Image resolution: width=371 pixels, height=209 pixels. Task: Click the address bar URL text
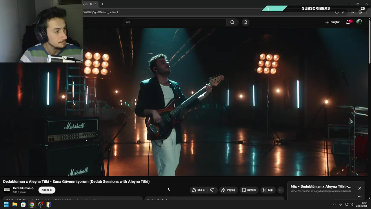click(101, 12)
